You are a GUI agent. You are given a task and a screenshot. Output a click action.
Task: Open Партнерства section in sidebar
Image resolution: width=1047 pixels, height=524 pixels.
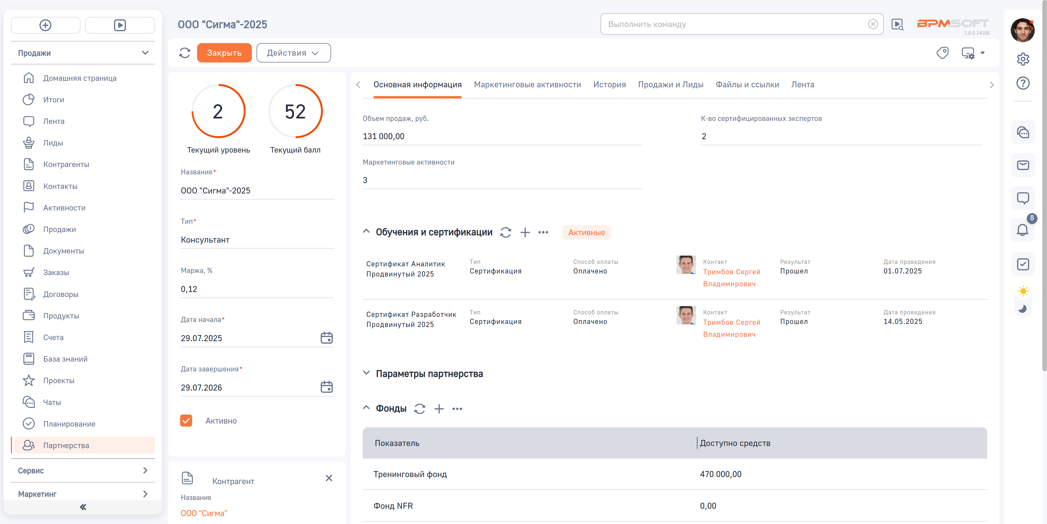(x=85, y=445)
